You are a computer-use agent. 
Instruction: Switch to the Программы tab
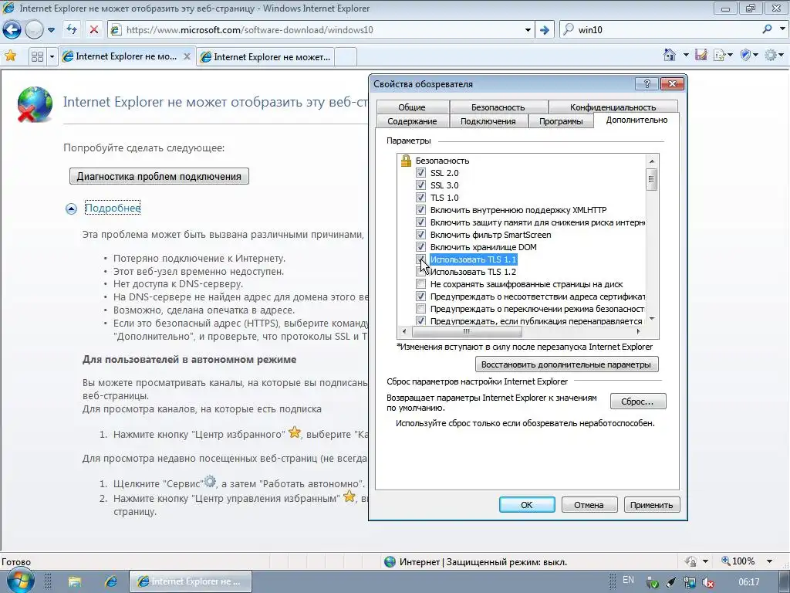click(561, 121)
